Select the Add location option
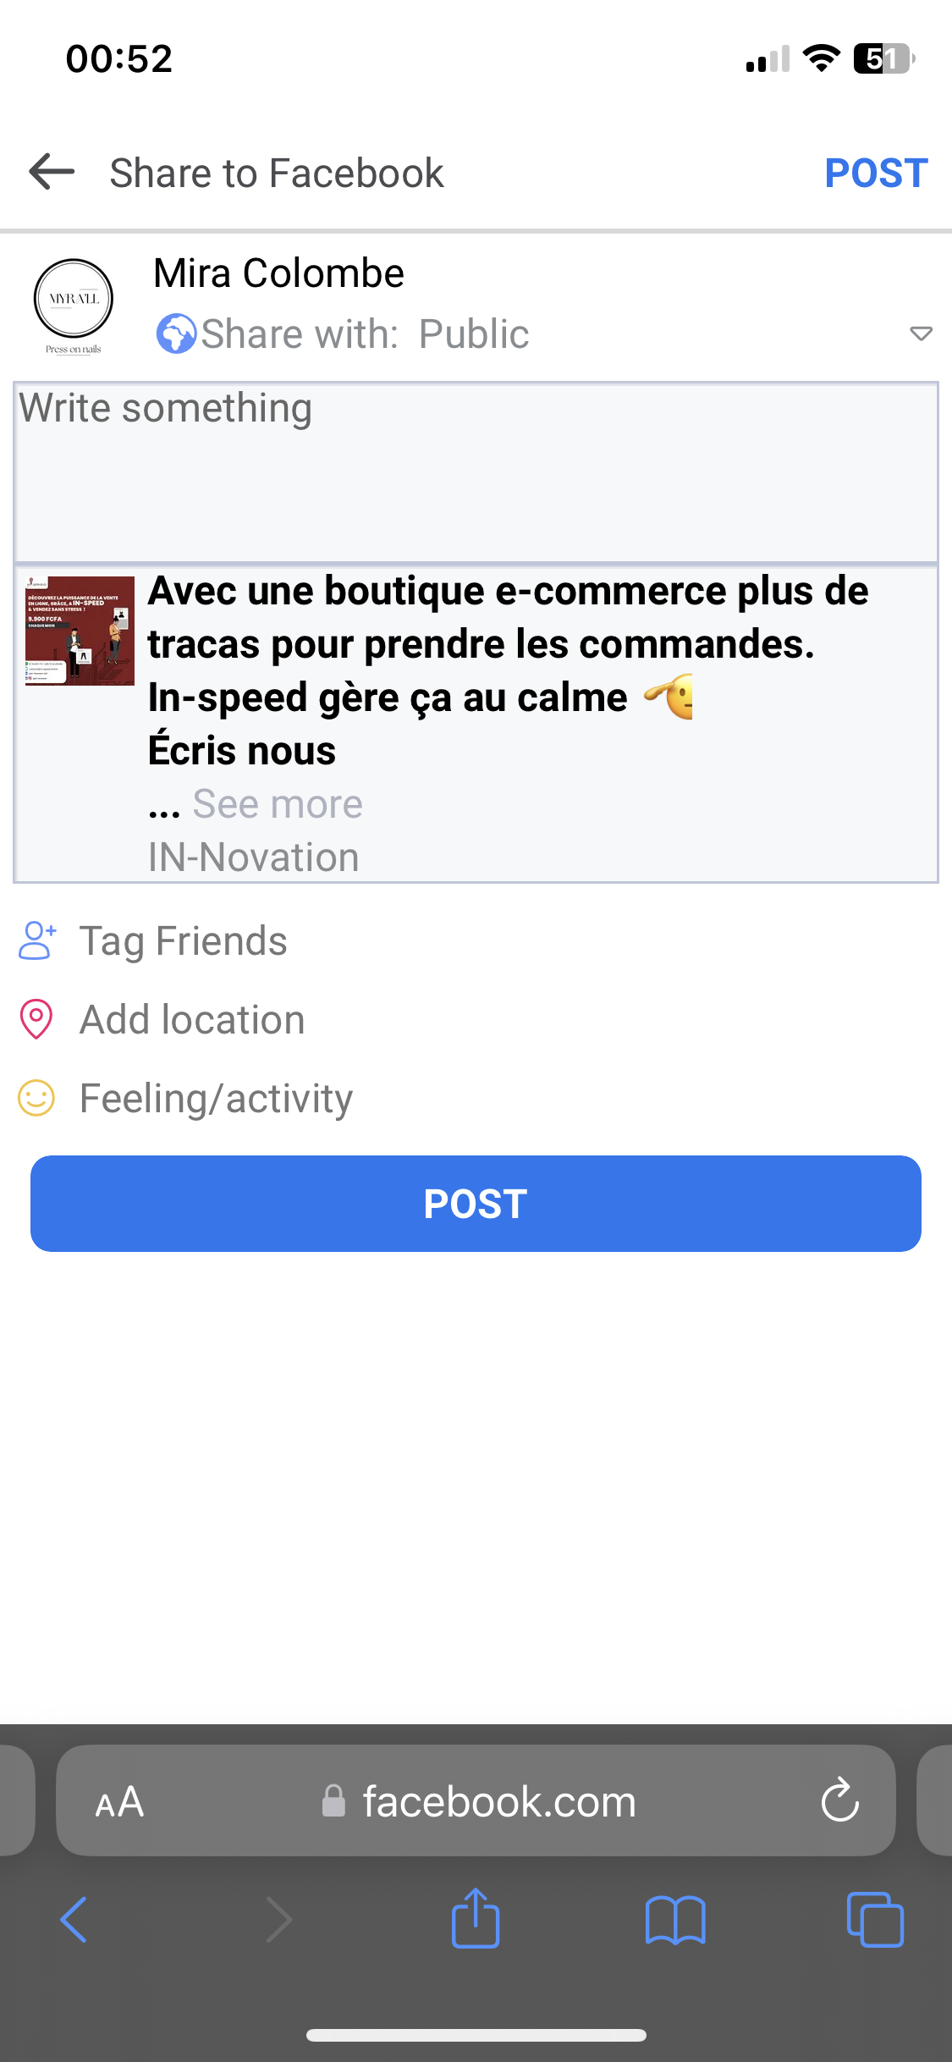This screenshot has height=2062, width=952. (x=192, y=1020)
